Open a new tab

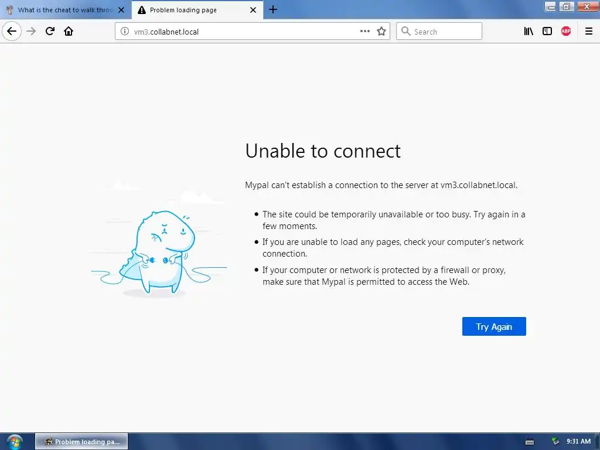point(273,9)
